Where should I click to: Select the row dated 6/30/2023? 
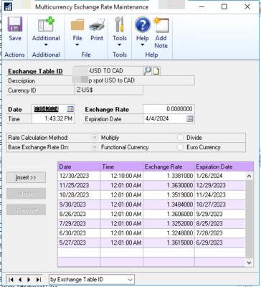click(151, 233)
